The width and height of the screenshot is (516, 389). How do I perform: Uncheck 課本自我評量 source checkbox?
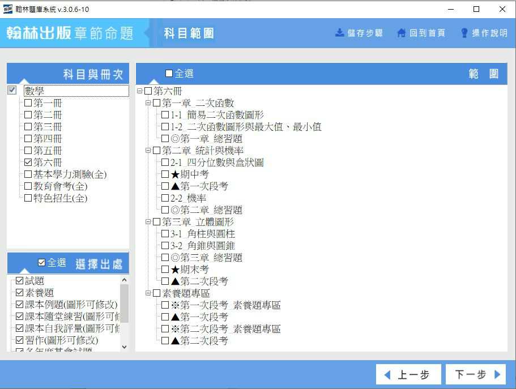click(x=20, y=328)
